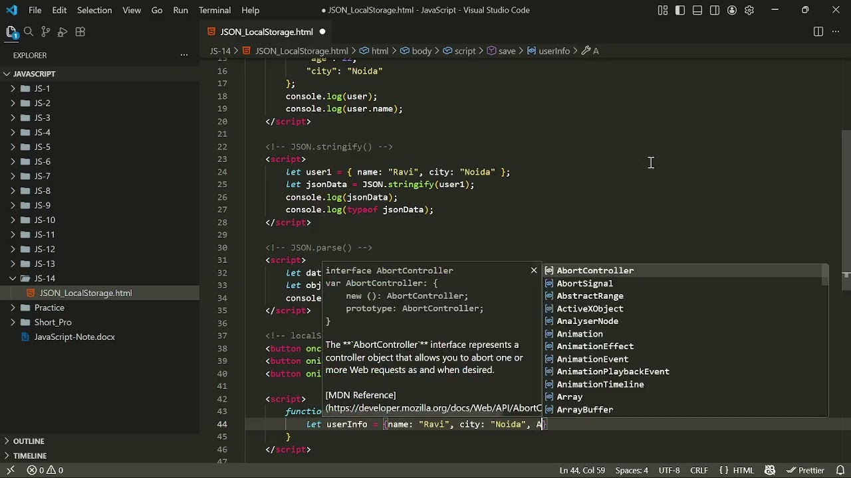Image resolution: width=851 pixels, height=478 pixels.
Task: Toggle the Secondary Side Bar
Action: pyautogui.click(x=715, y=10)
